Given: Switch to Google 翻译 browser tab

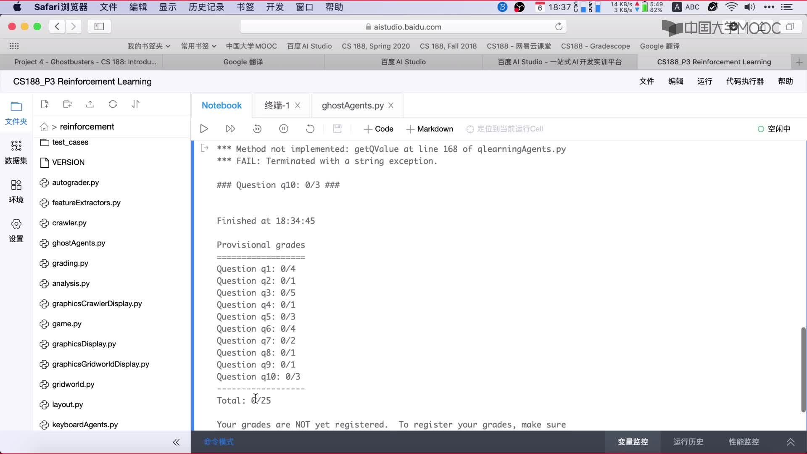Looking at the screenshot, I should tap(243, 62).
